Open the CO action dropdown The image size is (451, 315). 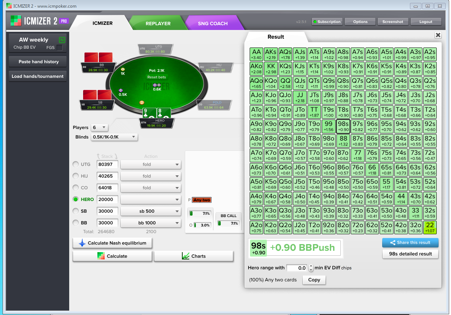[151, 188]
